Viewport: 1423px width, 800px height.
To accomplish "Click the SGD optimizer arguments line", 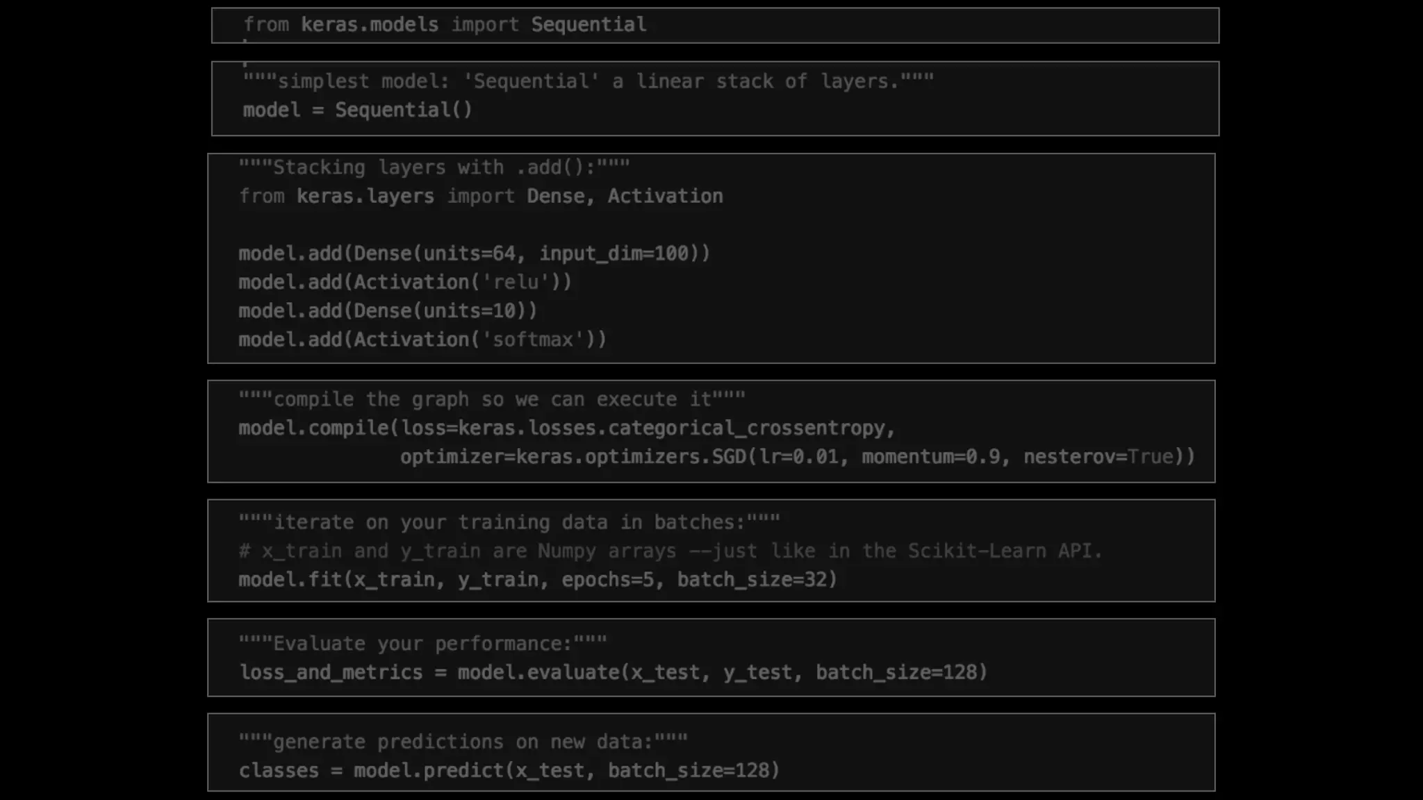I will (x=797, y=457).
